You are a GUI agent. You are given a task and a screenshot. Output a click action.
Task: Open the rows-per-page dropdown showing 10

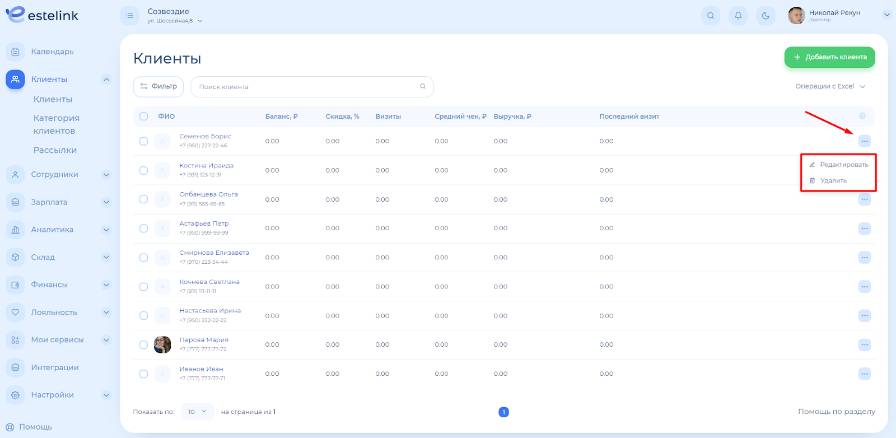[x=197, y=412]
